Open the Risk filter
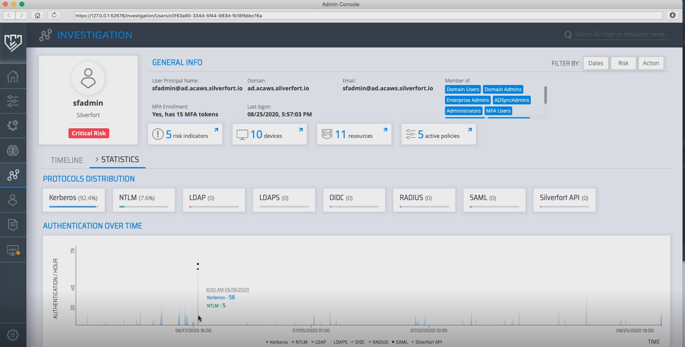The width and height of the screenshot is (685, 347). [623, 63]
